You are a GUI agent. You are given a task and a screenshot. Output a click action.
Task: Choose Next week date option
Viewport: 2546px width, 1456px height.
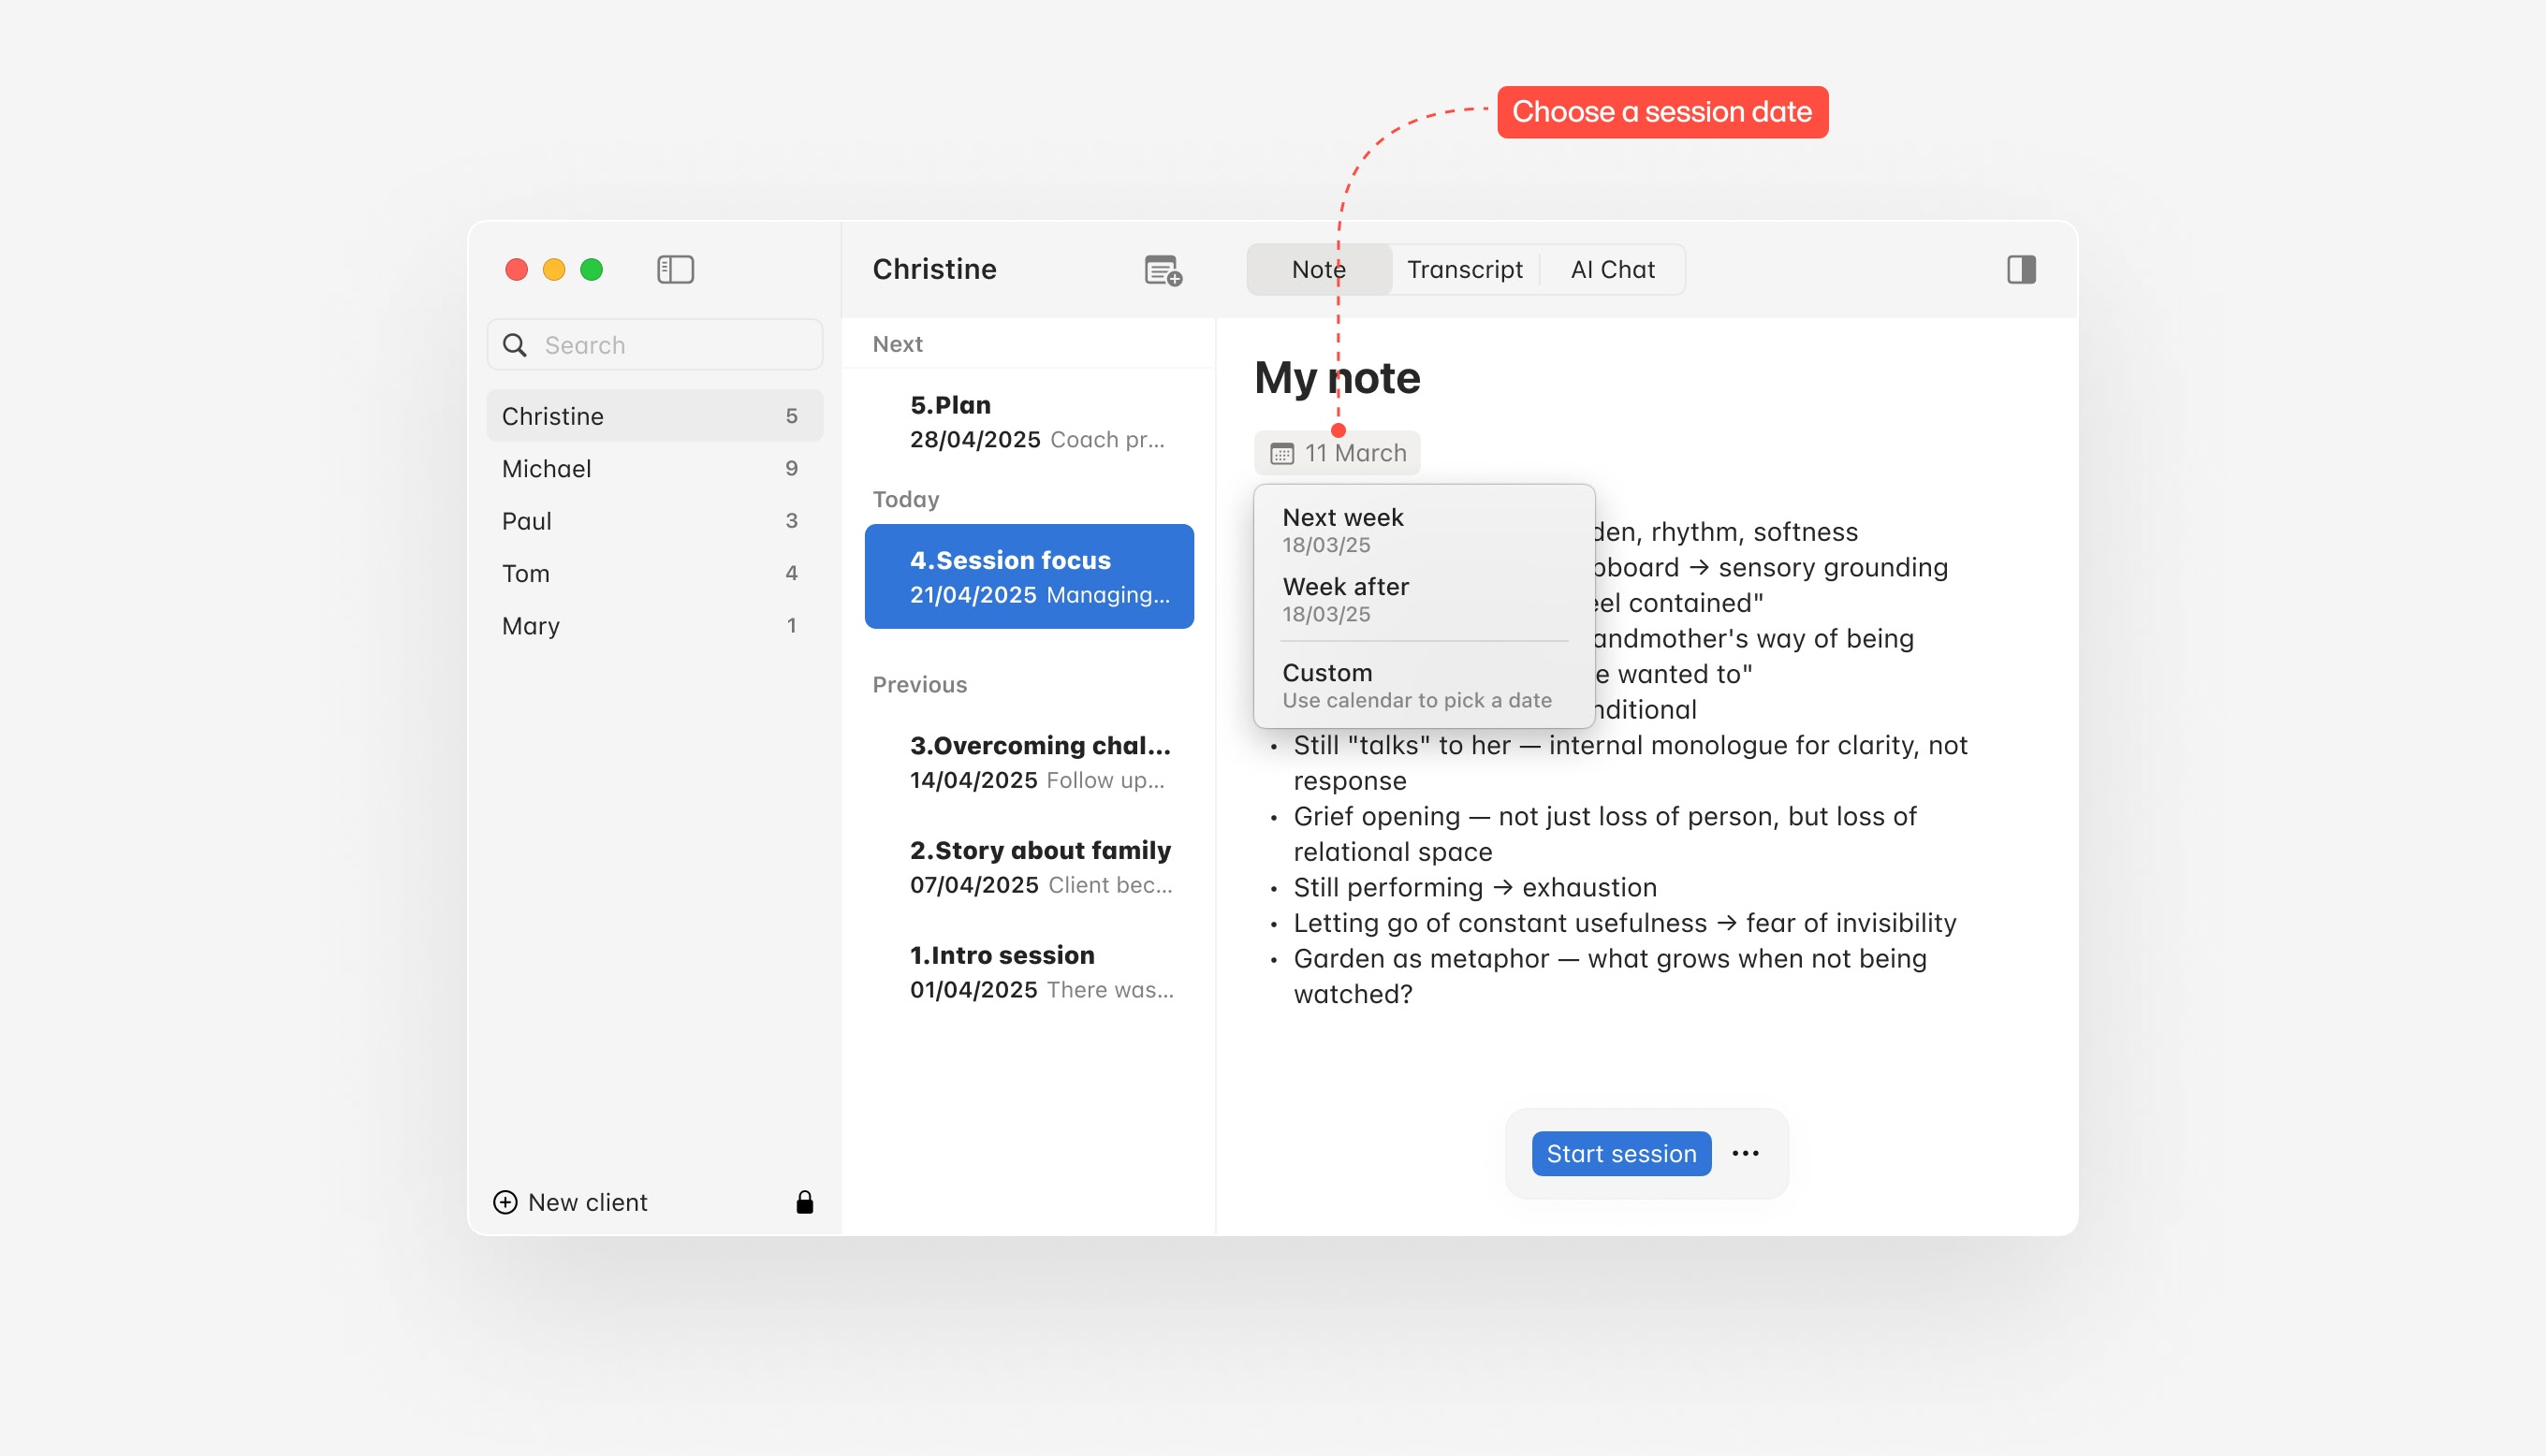[1342, 530]
